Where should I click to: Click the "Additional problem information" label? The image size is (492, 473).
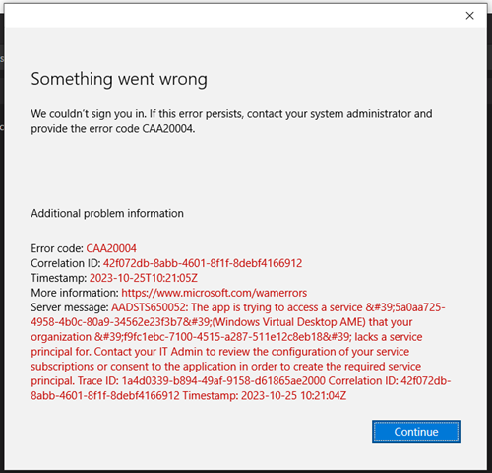click(x=107, y=214)
